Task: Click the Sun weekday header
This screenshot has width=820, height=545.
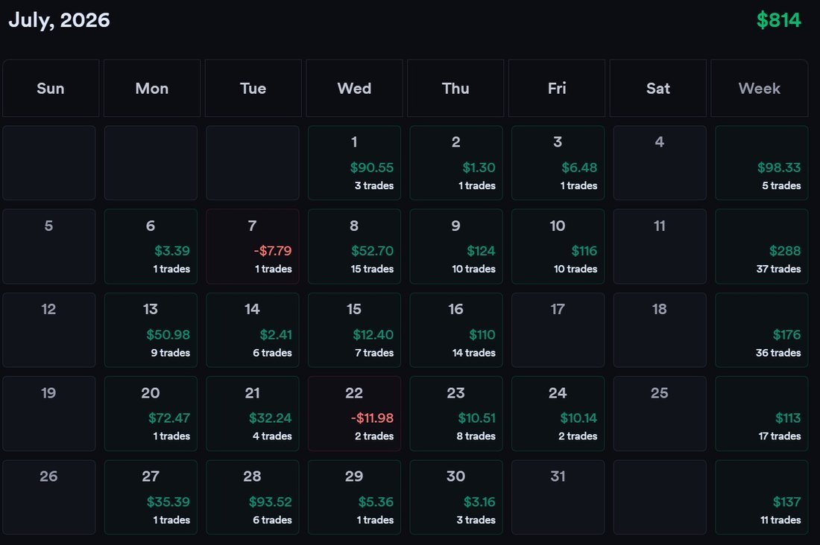Action: point(51,88)
